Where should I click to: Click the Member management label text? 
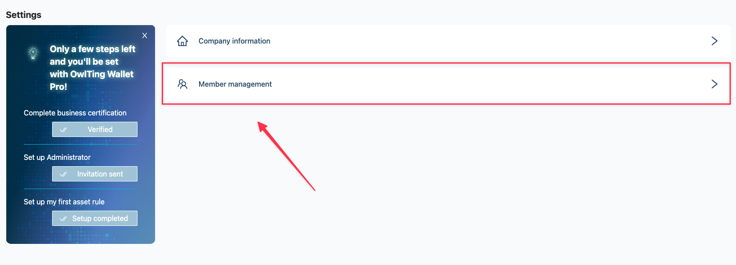(235, 84)
